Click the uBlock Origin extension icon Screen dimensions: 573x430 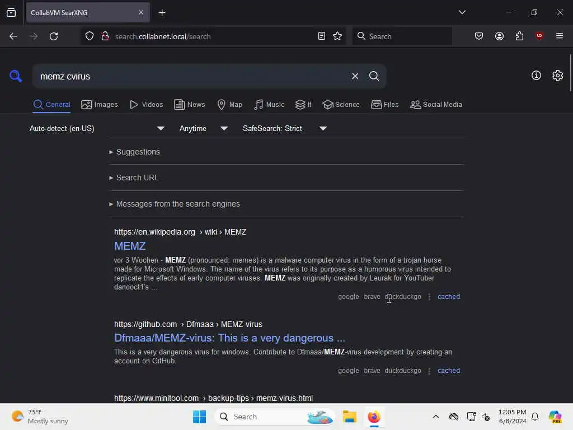(x=539, y=36)
